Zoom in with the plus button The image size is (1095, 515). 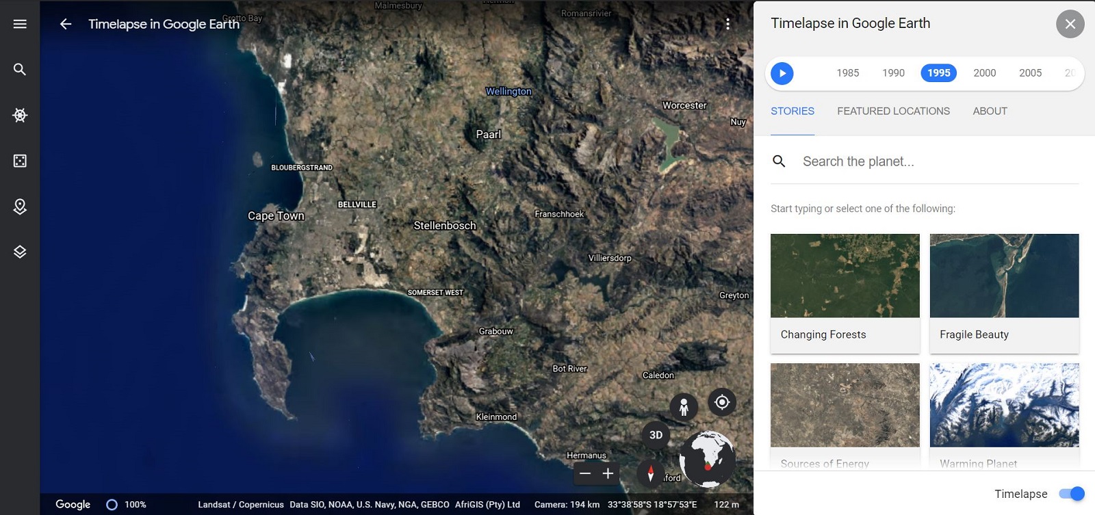click(x=608, y=473)
